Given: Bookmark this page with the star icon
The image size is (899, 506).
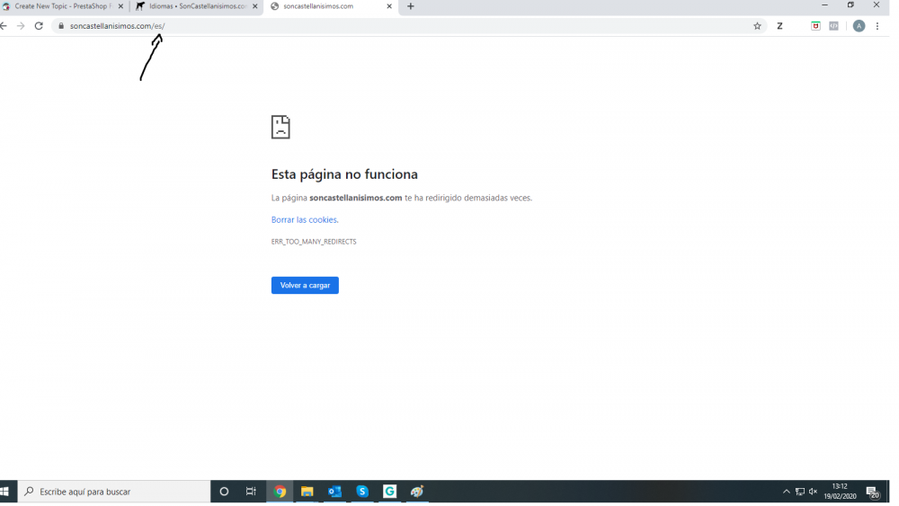Looking at the screenshot, I should coord(757,26).
